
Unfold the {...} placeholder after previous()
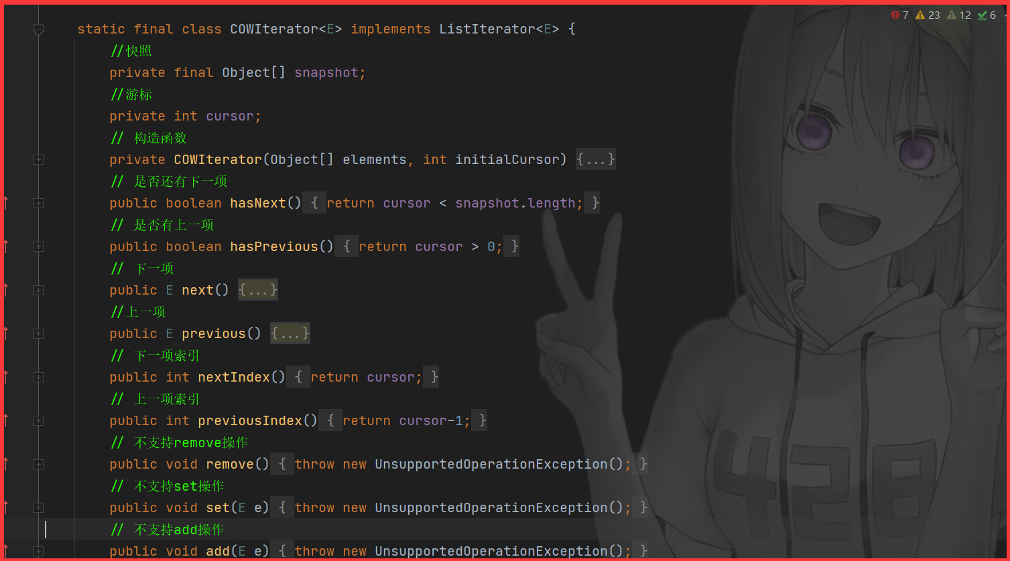pyautogui.click(x=290, y=333)
